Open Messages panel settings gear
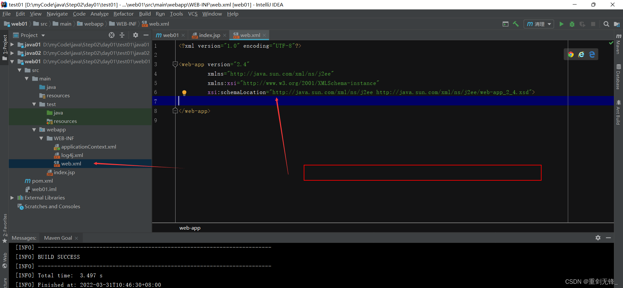The height and width of the screenshot is (288, 623). tap(598, 238)
